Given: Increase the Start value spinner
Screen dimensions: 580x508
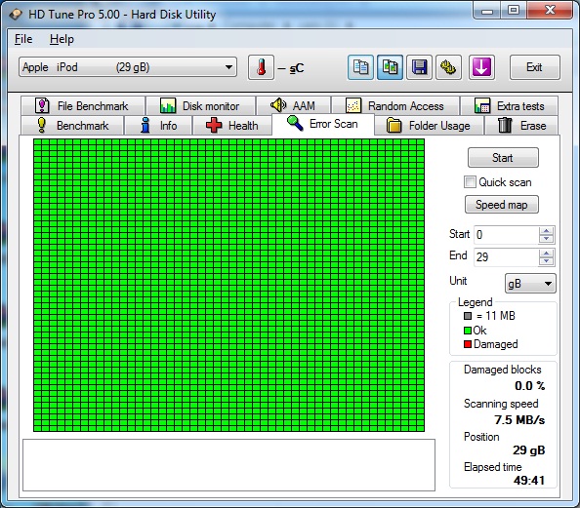Looking at the screenshot, I should tap(547, 230).
